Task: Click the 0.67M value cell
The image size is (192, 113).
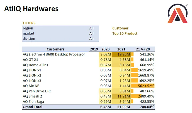Action: [x=105, y=65]
